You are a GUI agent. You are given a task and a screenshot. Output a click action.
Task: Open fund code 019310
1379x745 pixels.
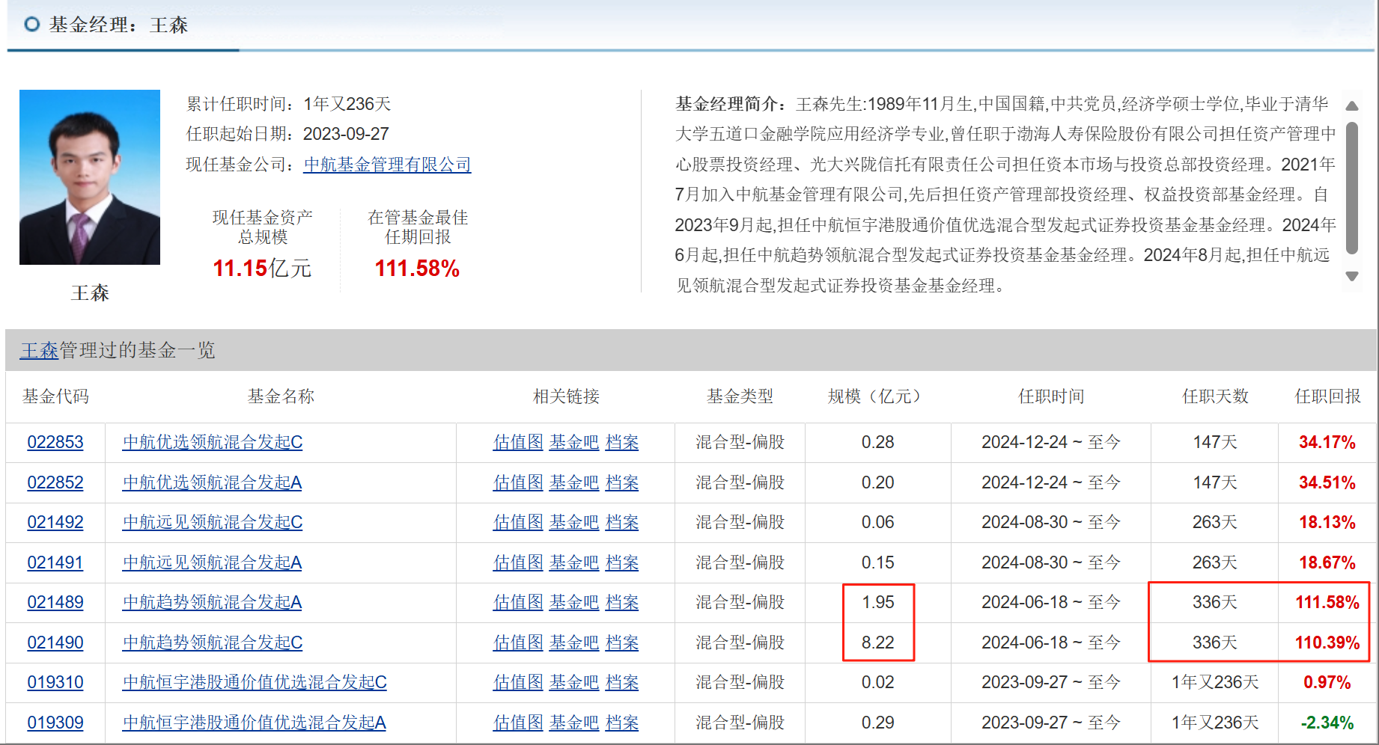pyautogui.click(x=55, y=682)
